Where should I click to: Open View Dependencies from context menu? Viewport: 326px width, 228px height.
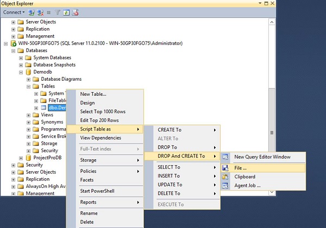point(103,138)
